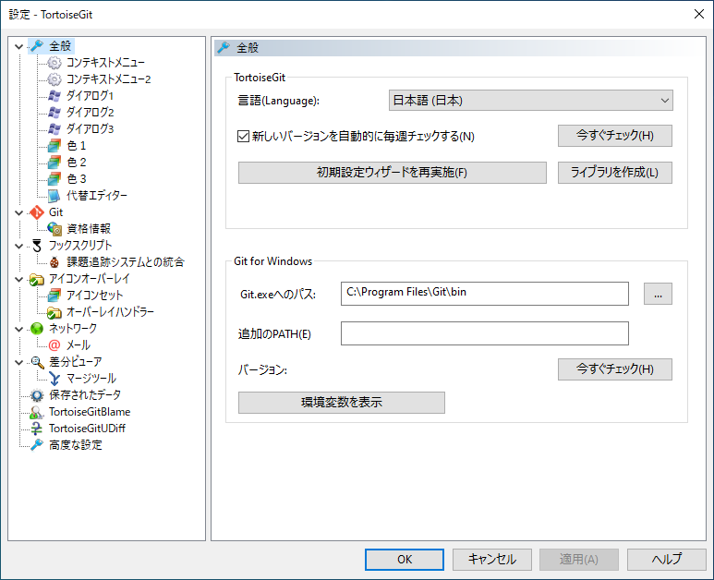The width and height of the screenshot is (714, 580).
Task: Click the オーバーレイハンドラー folder icon
Action: [x=54, y=312]
